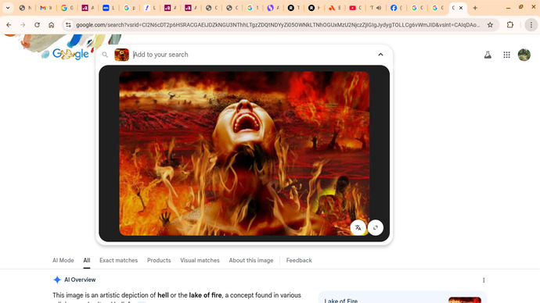Viewport: 540px width, 303px height.
Task: Restore down the browser window
Action: pos(520,7)
